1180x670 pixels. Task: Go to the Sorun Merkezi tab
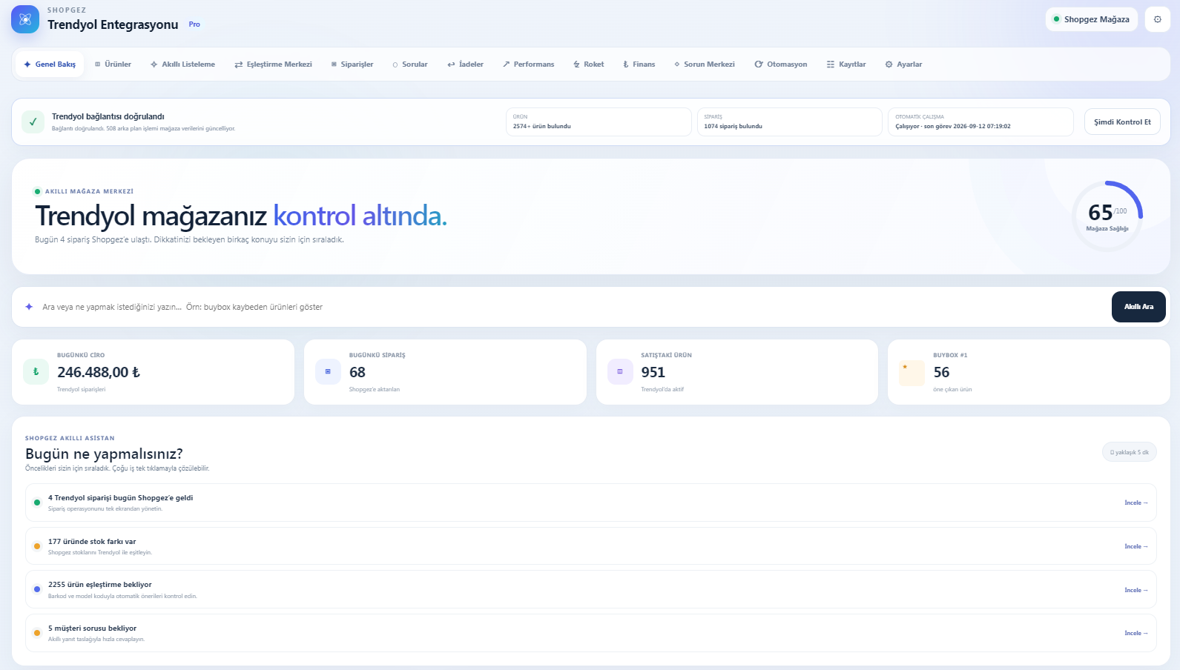pos(704,64)
